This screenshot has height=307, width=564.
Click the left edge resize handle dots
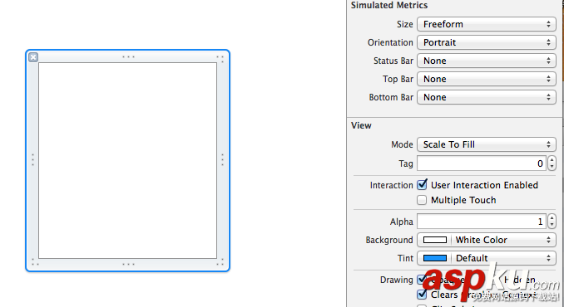[x=32, y=159]
